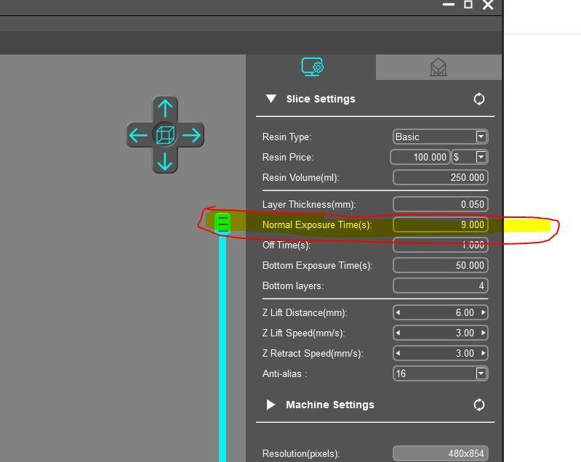Expand the Machine Settings section

[x=271, y=405]
